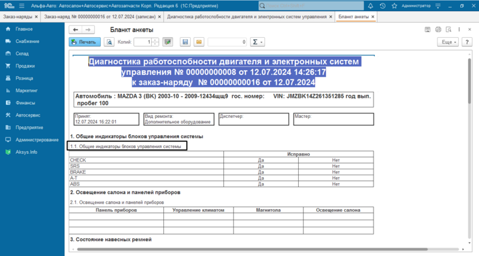Close the Диагностика tab
479x256 pixels.
click(331, 17)
